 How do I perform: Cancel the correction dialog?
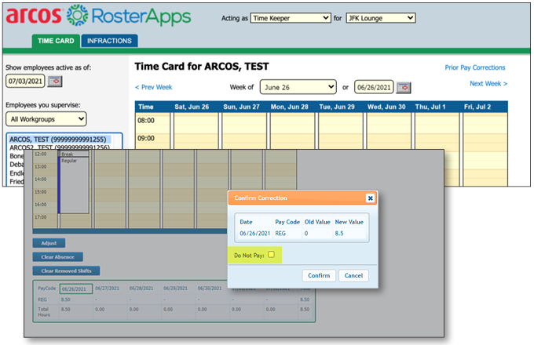coord(353,275)
